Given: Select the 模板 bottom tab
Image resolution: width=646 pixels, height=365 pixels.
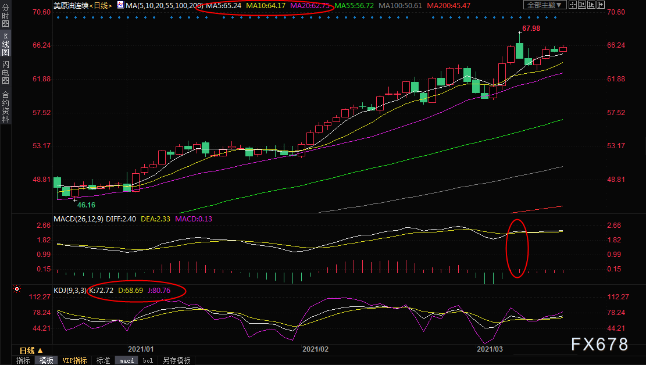Looking at the screenshot, I should click(x=47, y=360).
